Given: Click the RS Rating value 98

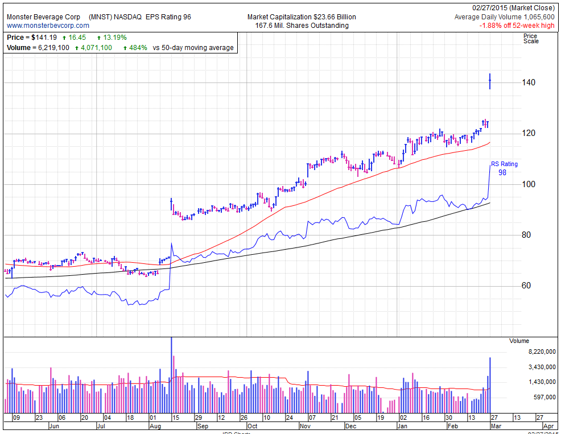Looking at the screenshot, I should point(502,172).
